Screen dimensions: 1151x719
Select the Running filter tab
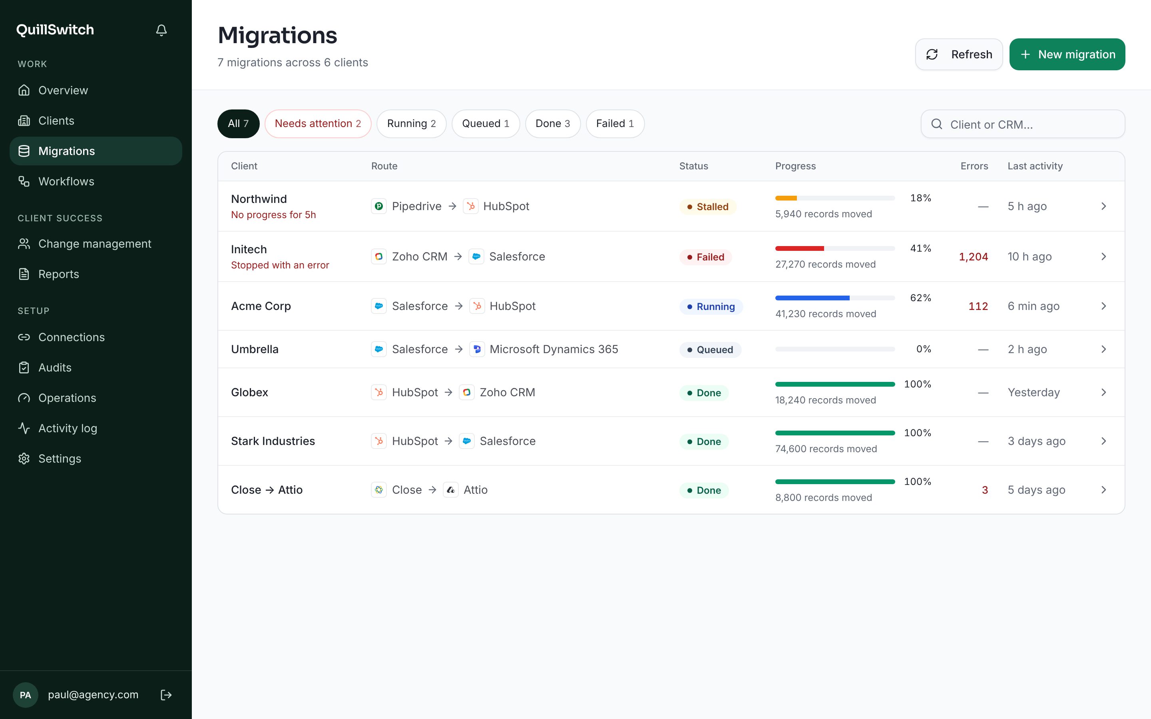pyautogui.click(x=411, y=124)
